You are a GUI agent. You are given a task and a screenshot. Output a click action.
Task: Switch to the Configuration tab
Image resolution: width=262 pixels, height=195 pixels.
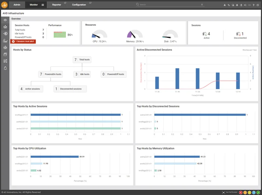click(x=79, y=5)
